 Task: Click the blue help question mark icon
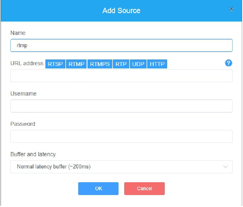pyautogui.click(x=228, y=63)
